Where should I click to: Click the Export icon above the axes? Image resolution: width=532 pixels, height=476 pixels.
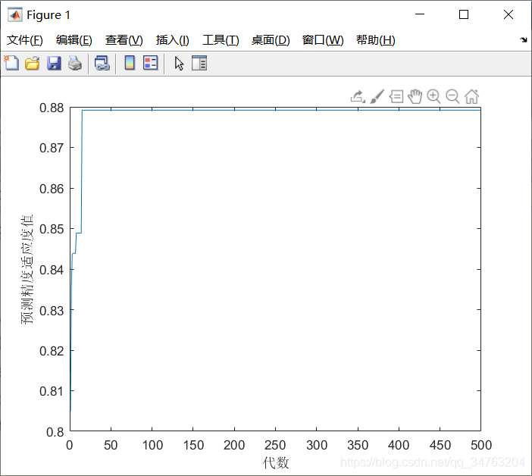(x=358, y=96)
